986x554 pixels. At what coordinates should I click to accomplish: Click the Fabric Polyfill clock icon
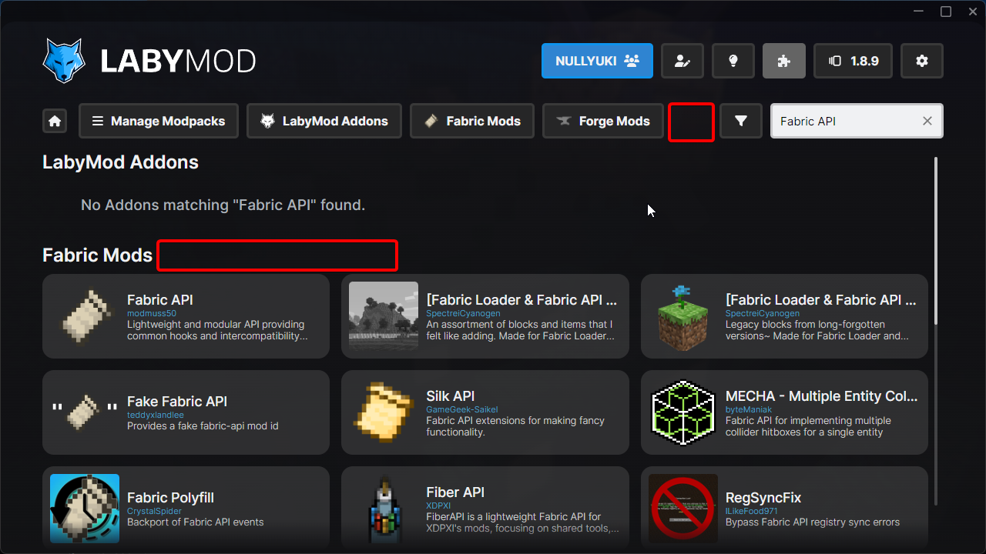[85, 509]
